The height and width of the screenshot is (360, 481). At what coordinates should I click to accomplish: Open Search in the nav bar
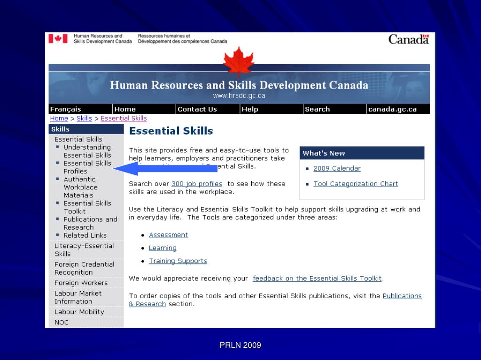pos(334,109)
